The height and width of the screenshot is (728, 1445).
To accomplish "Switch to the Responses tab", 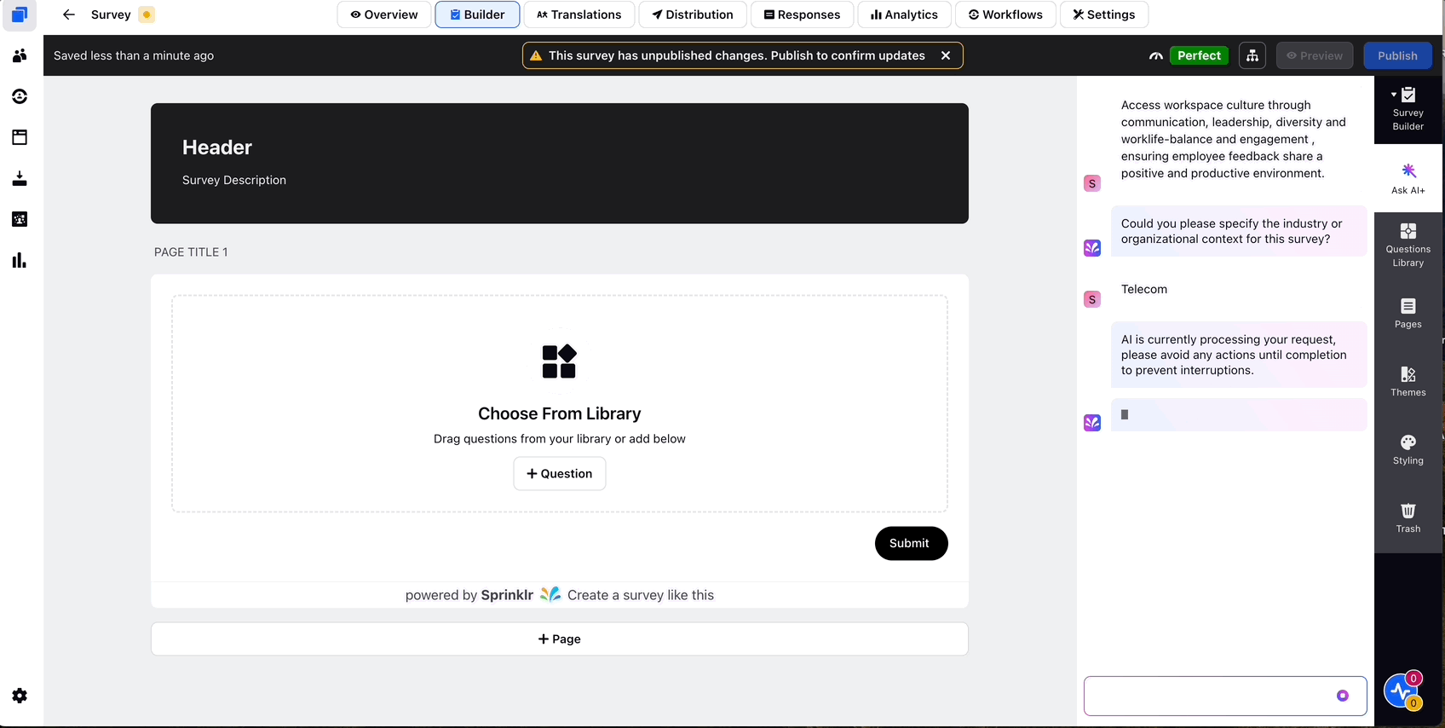I will [x=802, y=14].
